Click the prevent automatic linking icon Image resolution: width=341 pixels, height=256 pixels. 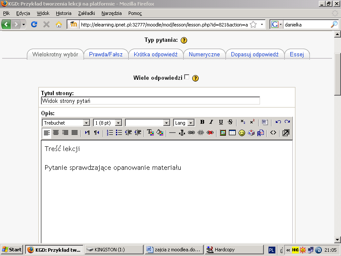(210, 133)
